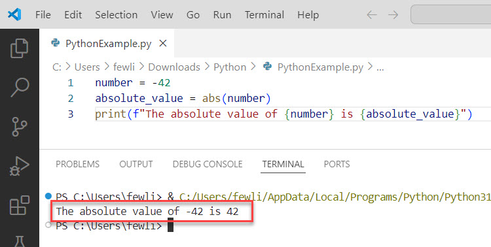Click terminal output 'The absolute value of -42 is 42'
Screen dimensions: 491x247
tap(147, 212)
